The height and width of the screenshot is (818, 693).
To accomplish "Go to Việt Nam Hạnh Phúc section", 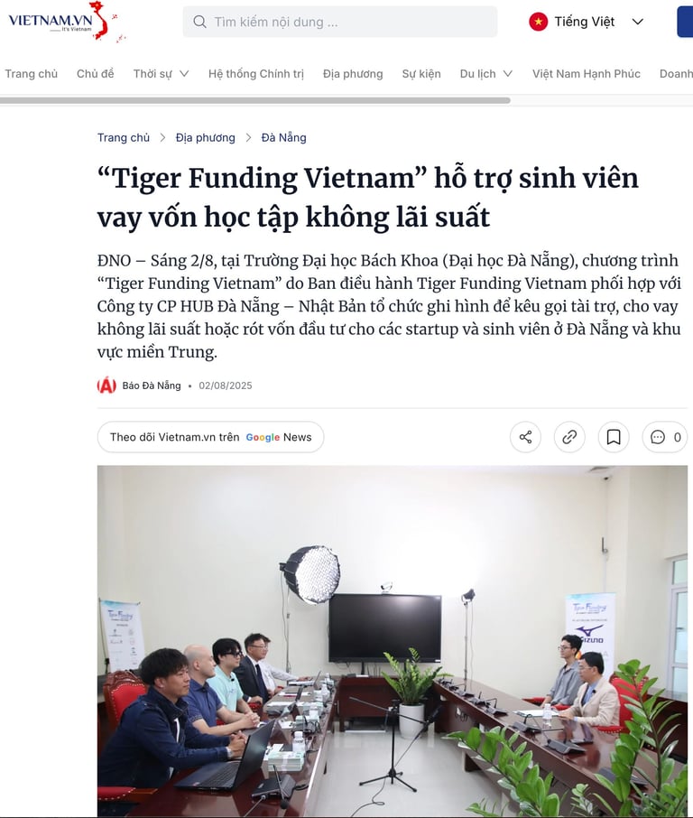I will click(x=587, y=73).
